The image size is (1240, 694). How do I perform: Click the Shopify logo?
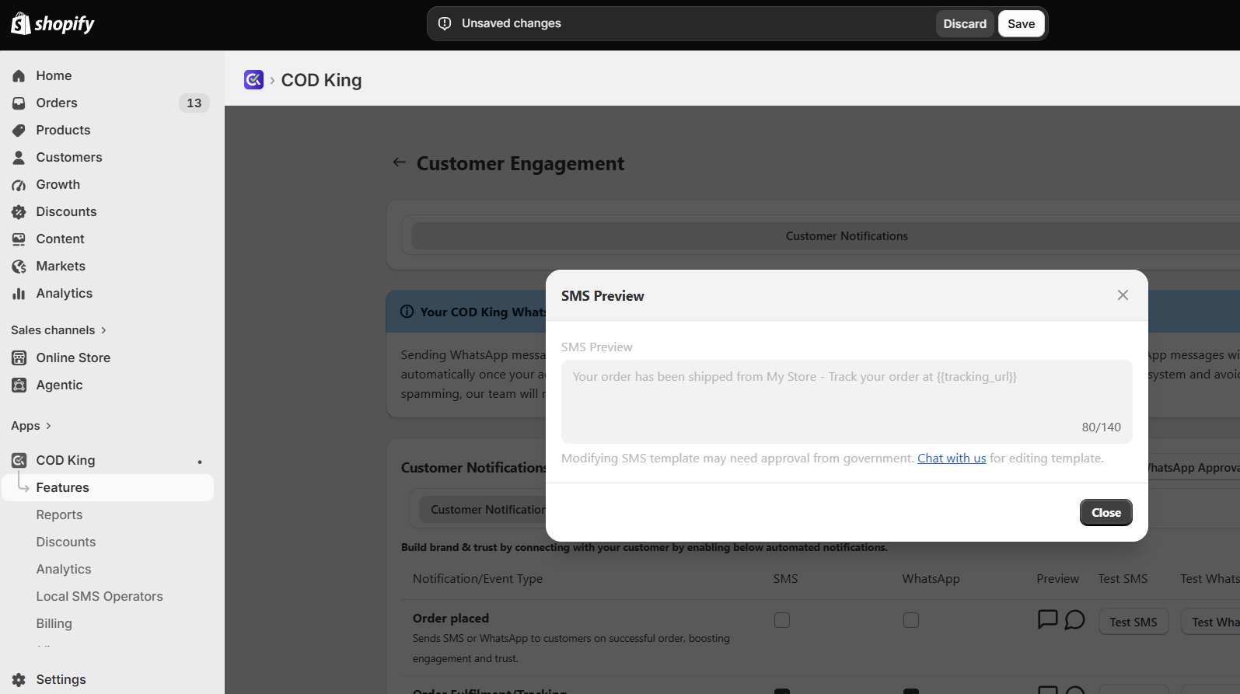tap(53, 23)
